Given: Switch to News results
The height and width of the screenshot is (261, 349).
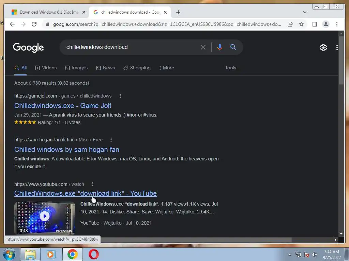Looking at the screenshot, I should point(106,68).
